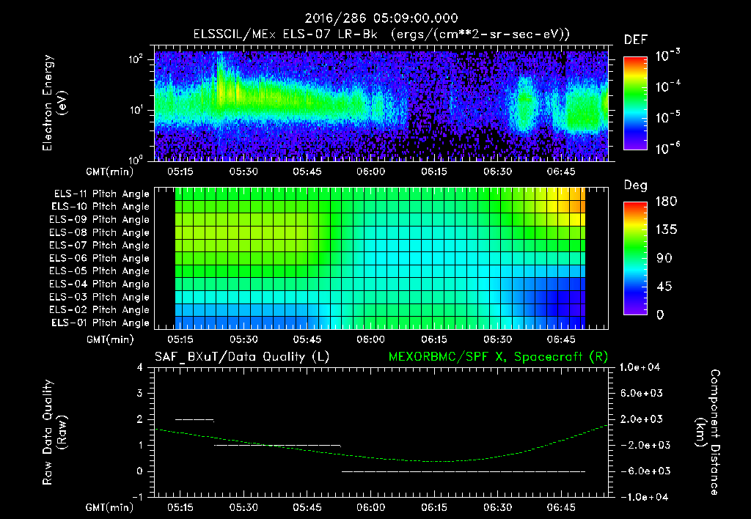The image size is (751, 519).
Task: Click the DEF color bar in the spectrogram legend
Action: [x=635, y=103]
